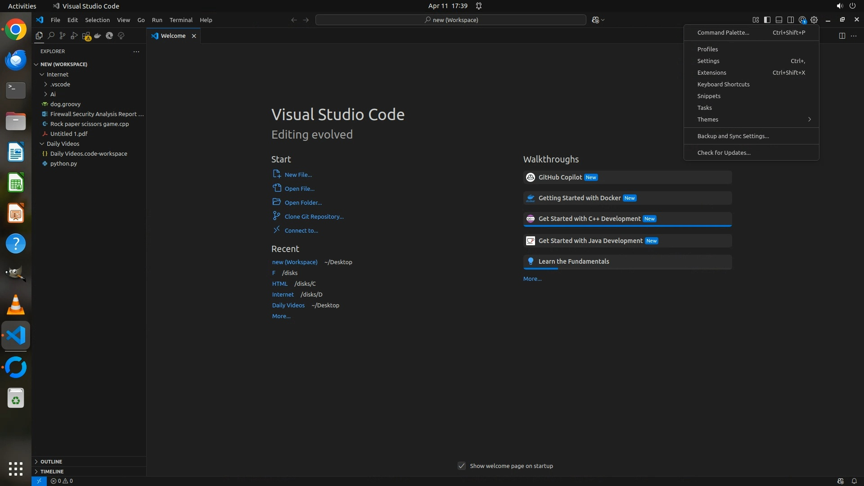This screenshot has width=864, height=486.
Task: Click the Learn the Fundamentals progress walkthrough
Action: pyautogui.click(x=573, y=261)
